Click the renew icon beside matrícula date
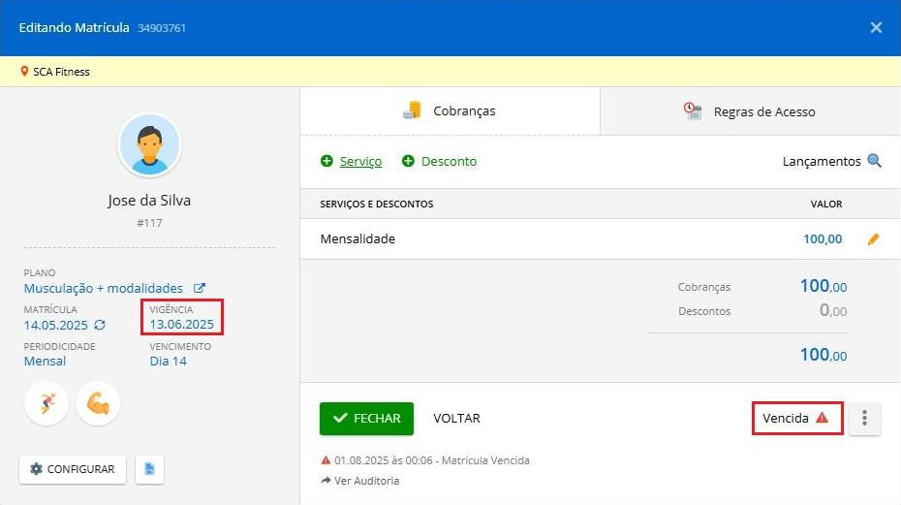Viewport: 901px width, 505px height. [x=100, y=325]
